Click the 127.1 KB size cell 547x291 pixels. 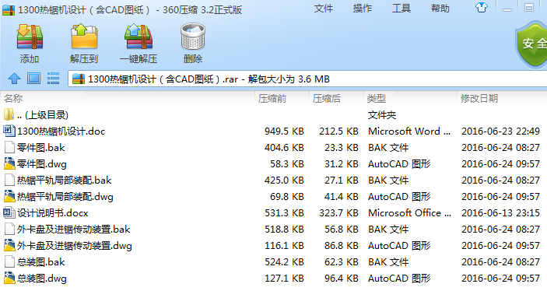pyautogui.click(x=284, y=279)
